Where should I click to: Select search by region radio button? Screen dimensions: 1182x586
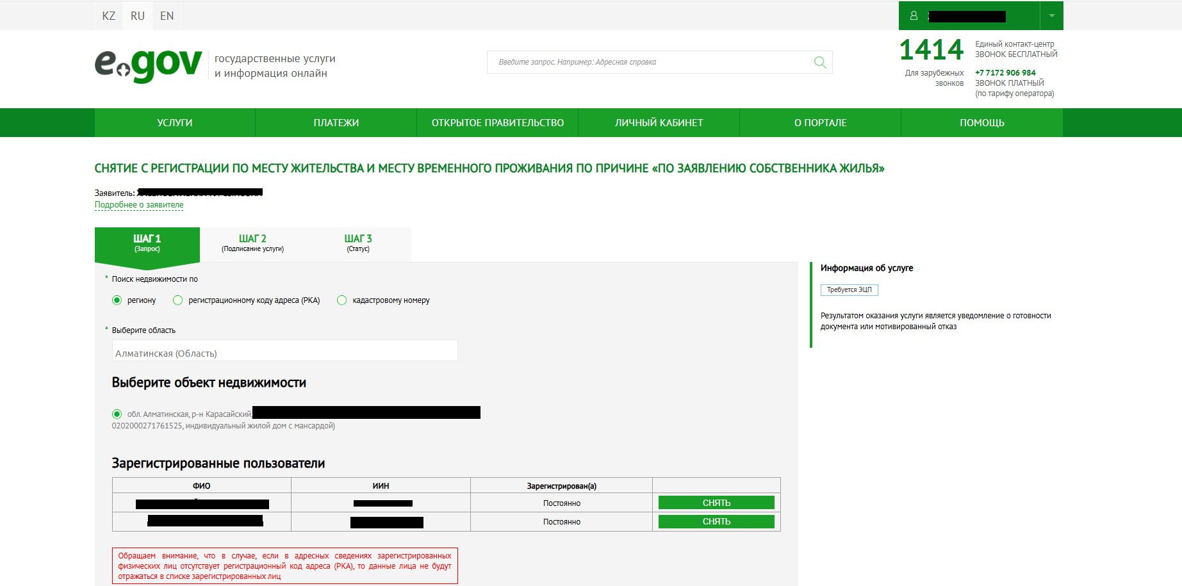click(x=117, y=300)
